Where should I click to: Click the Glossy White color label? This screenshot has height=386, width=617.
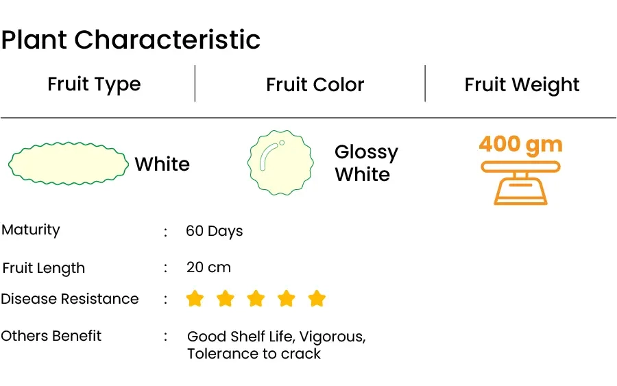click(x=366, y=163)
